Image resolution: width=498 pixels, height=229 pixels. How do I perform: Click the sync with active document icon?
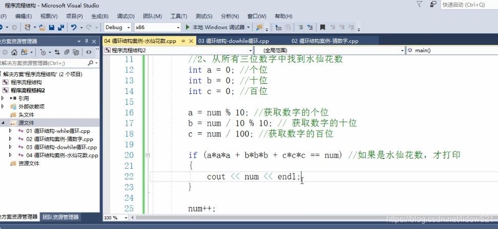(57, 52)
